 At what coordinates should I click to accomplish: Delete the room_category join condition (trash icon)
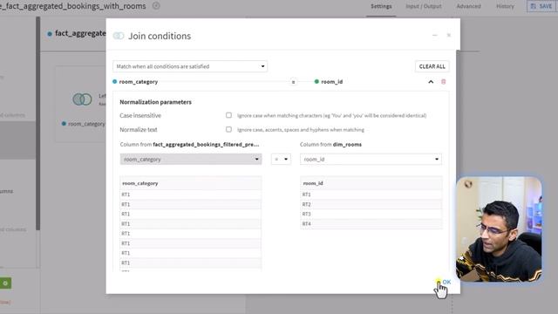(x=444, y=81)
